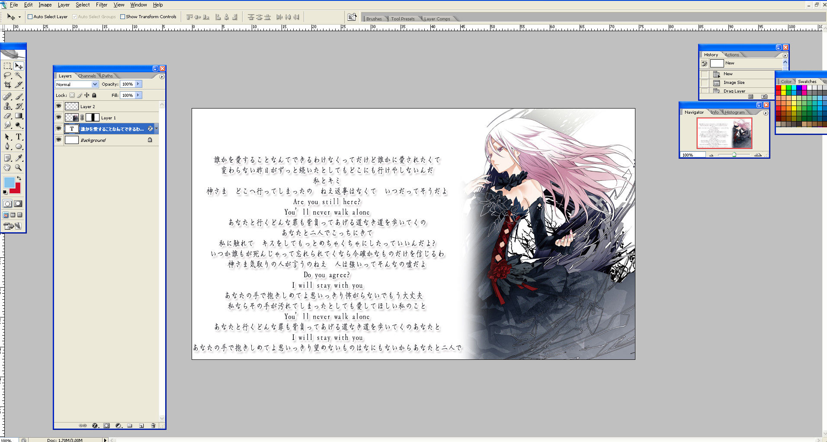Screen dimensions: 827x442
Task: Select the Eyedropper tool
Action: pos(19,158)
